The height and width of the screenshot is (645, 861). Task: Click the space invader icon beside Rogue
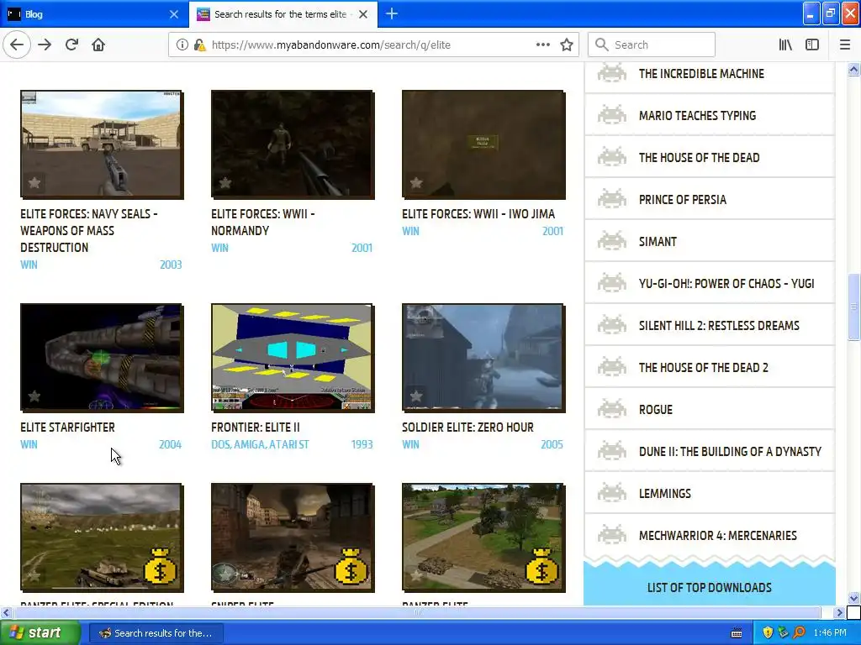click(x=612, y=409)
